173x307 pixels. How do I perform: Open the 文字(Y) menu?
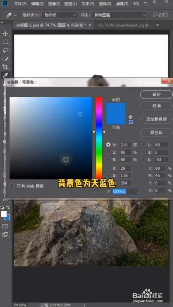point(87,4)
